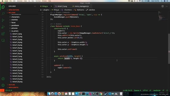Open the Selection menu
This screenshot has height=96, width=170.
pos(20,1)
